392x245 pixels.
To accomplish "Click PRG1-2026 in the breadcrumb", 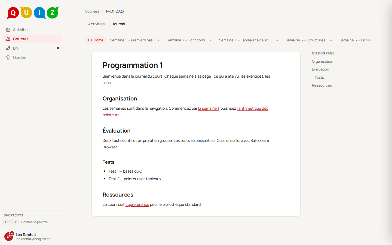I will (115, 11).
